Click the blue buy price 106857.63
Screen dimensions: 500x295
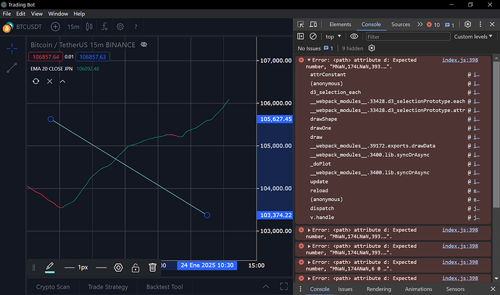tap(93, 57)
